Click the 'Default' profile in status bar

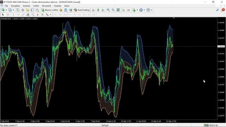click(105, 125)
